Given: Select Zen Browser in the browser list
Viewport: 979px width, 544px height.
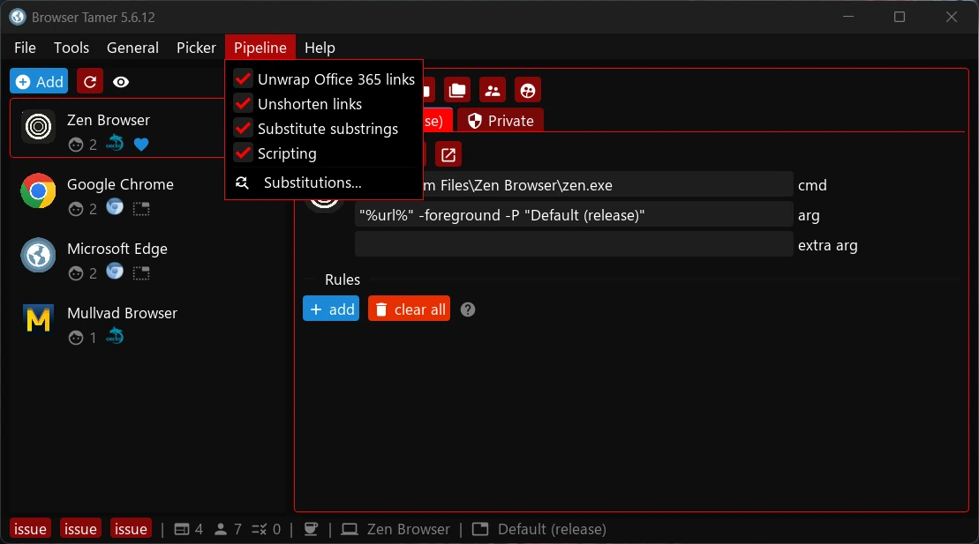Looking at the screenshot, I should point(118,128).
